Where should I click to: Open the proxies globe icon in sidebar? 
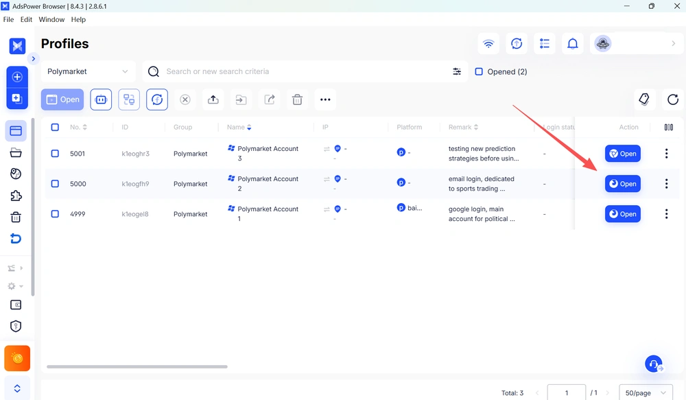pyautogui.click(x=16, y=174)
